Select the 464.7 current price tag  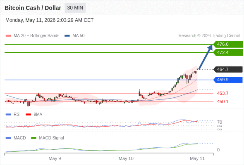pyautogui.click(x=228, y=69)
